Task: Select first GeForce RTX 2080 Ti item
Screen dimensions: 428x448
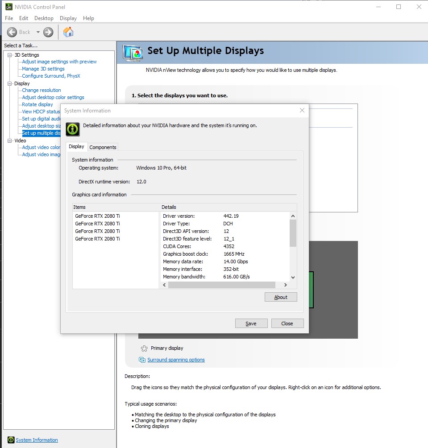Action: point(97,216)
